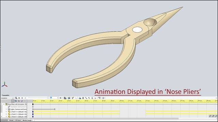The image size is (218, 122).
Task: Open the Animation Wizard tool
Action: pos(69,98)
